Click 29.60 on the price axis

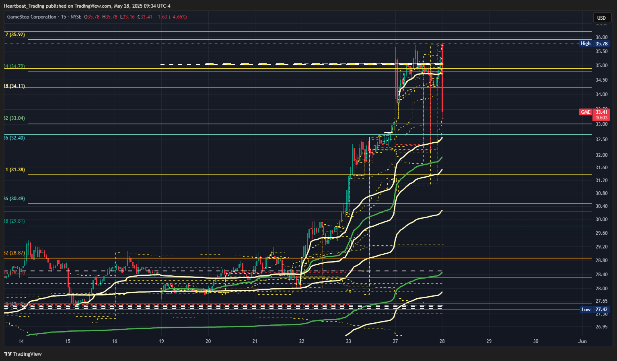coord(602,233)
